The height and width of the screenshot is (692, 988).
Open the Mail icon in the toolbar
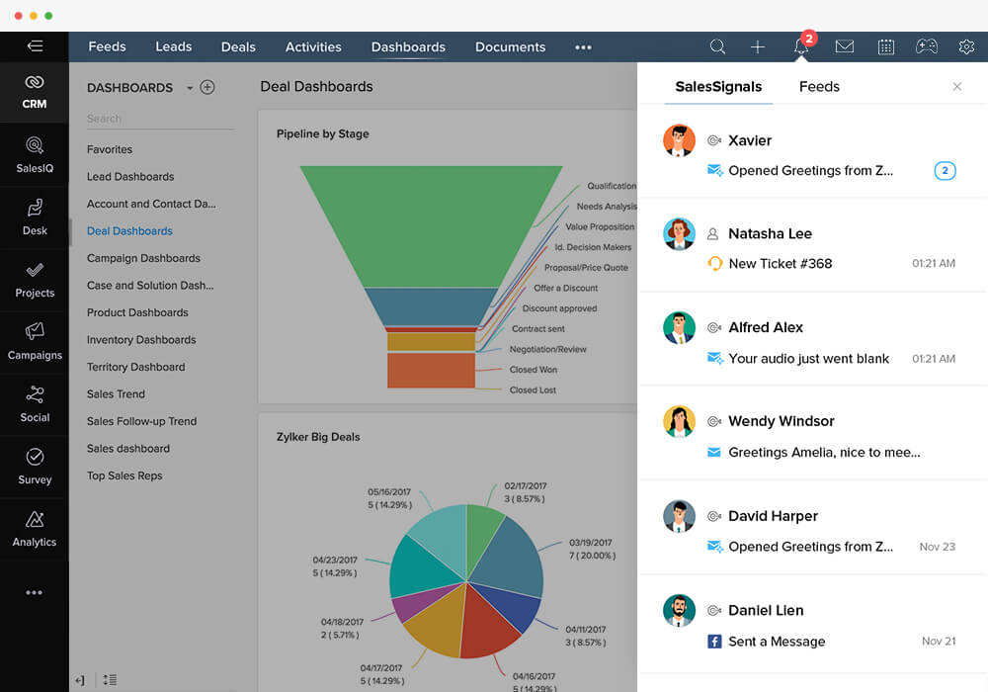click(845, 46)
